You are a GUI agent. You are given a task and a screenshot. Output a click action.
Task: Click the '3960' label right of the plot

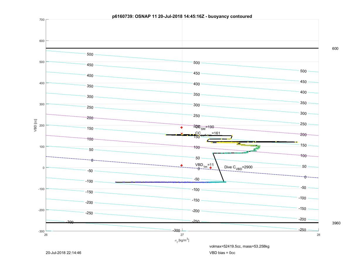tap(336, 223)
